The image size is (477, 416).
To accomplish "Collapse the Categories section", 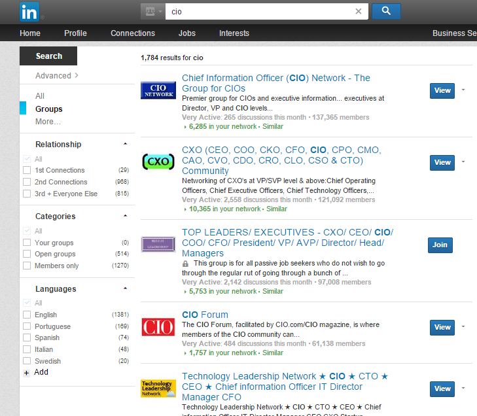I will 125,216.
